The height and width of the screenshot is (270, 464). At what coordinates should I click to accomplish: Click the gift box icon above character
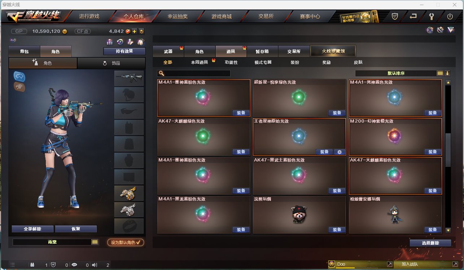click(x=110, y=42)
